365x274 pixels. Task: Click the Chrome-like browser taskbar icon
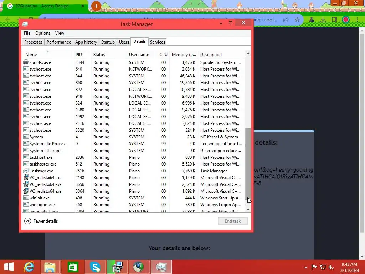(139, 267)
